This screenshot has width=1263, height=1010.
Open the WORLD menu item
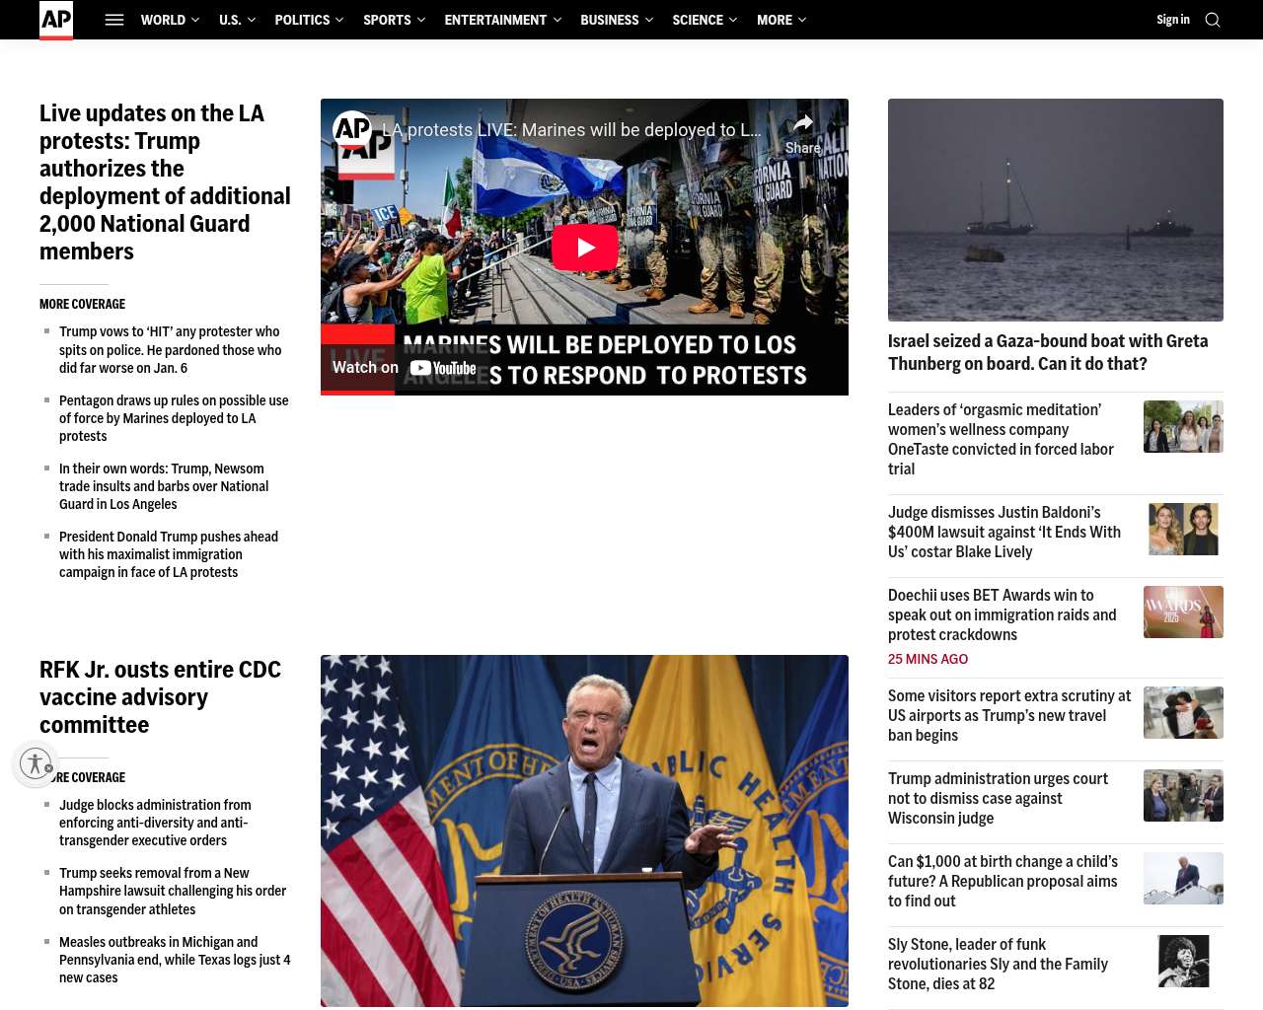click(163, 20)
